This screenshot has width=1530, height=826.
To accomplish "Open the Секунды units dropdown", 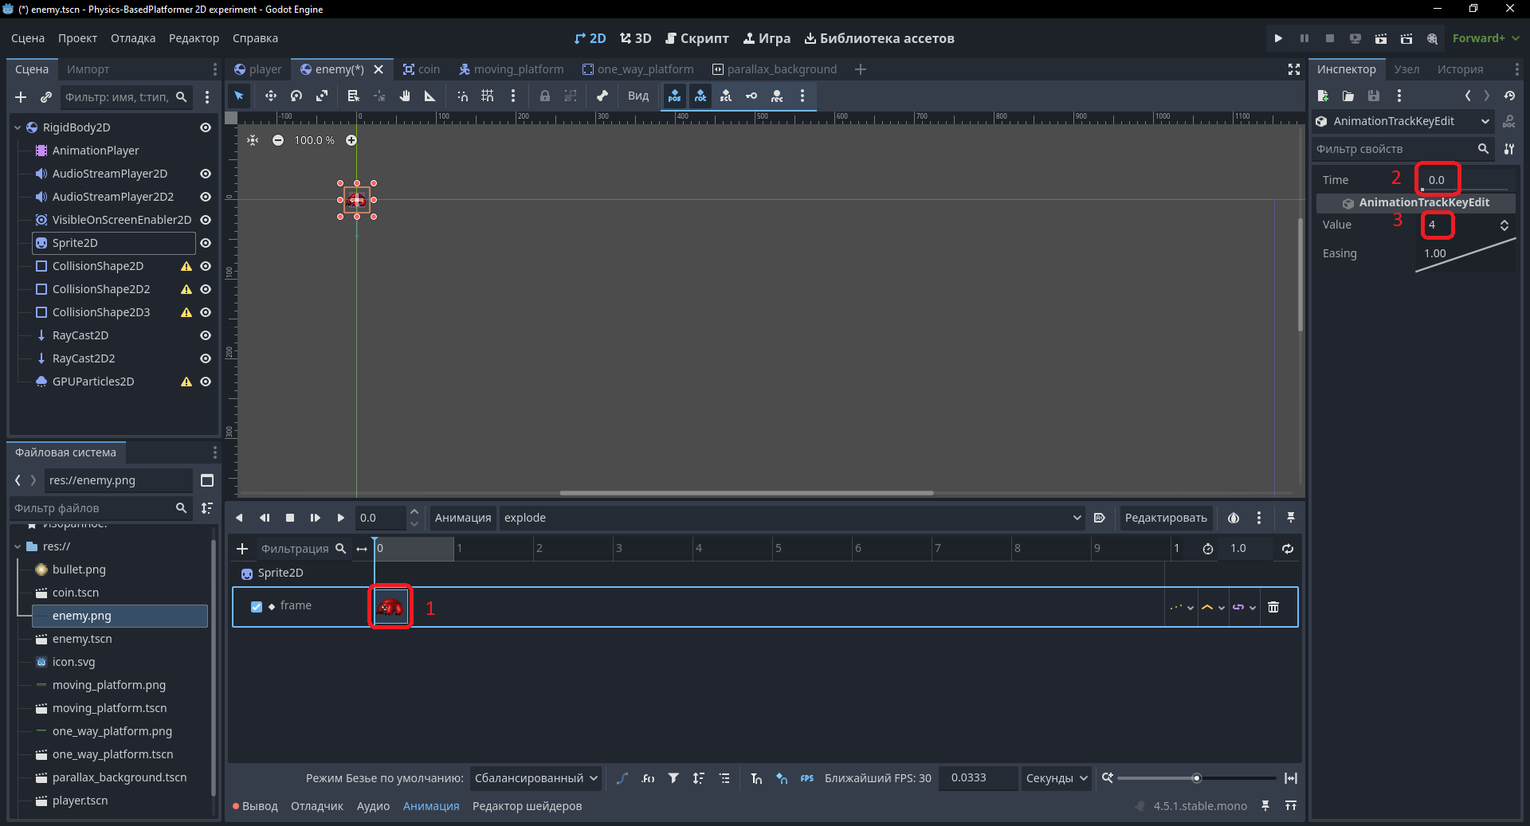I will pyautogui.click(x=1056, y=778).
